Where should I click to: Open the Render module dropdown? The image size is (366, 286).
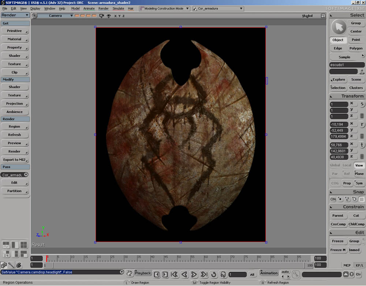coord(15,15)
